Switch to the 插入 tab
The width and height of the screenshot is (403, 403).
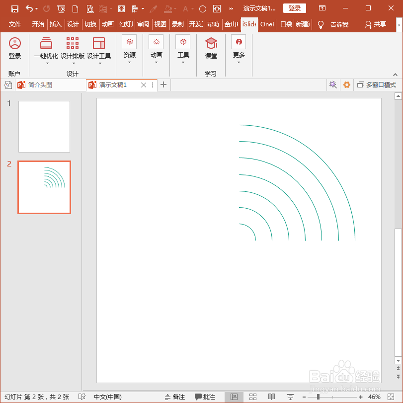[x=56, y=24]
